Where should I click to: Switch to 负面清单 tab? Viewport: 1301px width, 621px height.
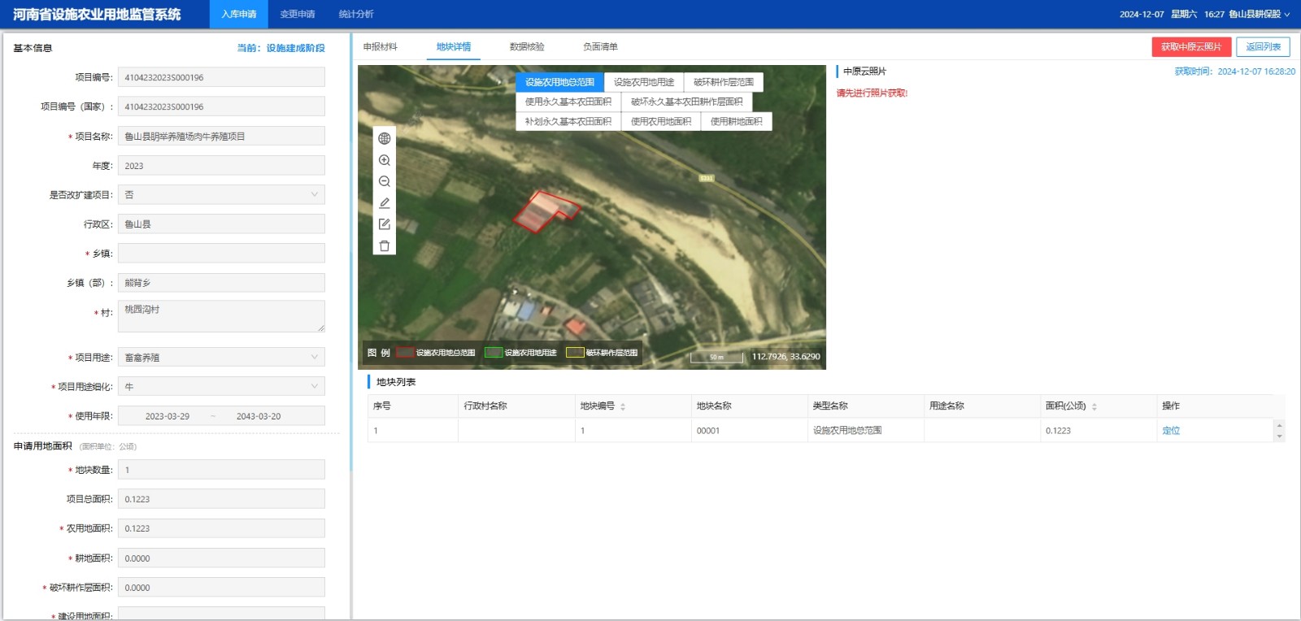pos(600,47)
